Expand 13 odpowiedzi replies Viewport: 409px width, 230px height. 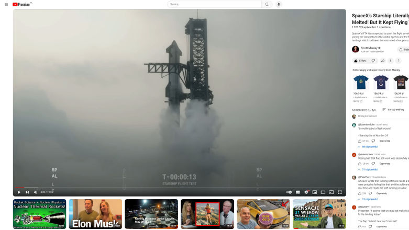click(368, 199)
